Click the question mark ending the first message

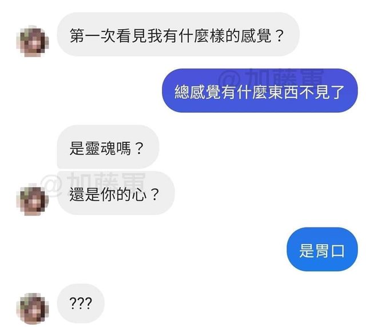pos(279,36)
